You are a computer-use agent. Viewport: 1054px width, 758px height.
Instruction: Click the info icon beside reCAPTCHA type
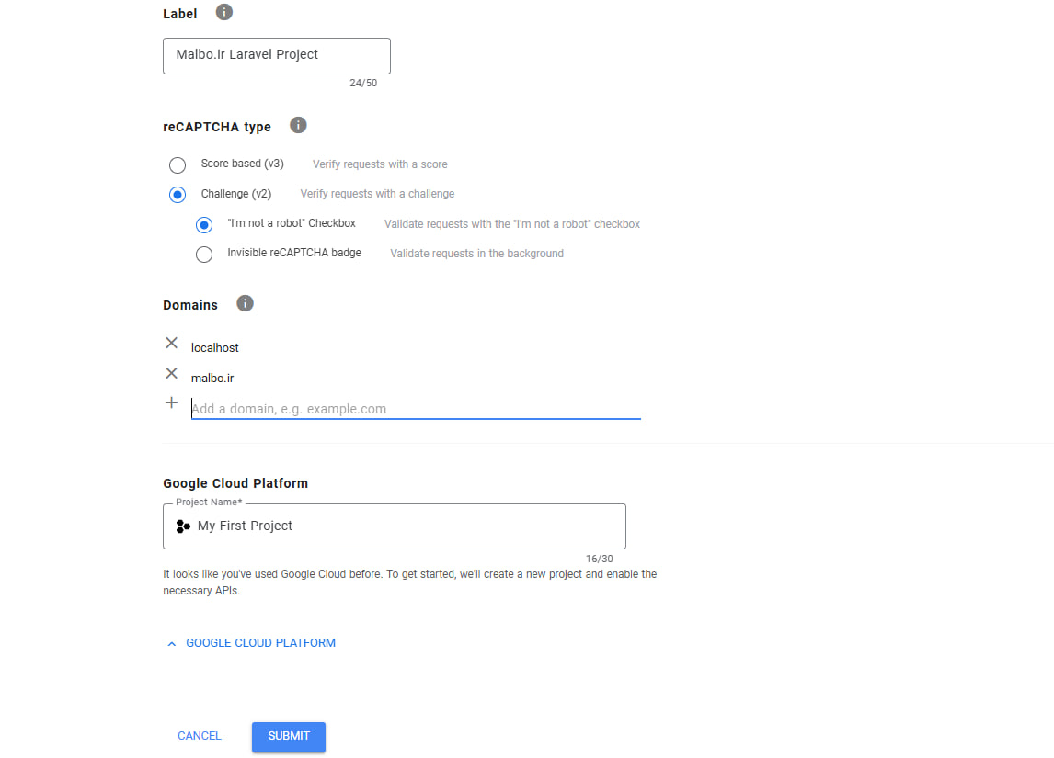[298, 126]
